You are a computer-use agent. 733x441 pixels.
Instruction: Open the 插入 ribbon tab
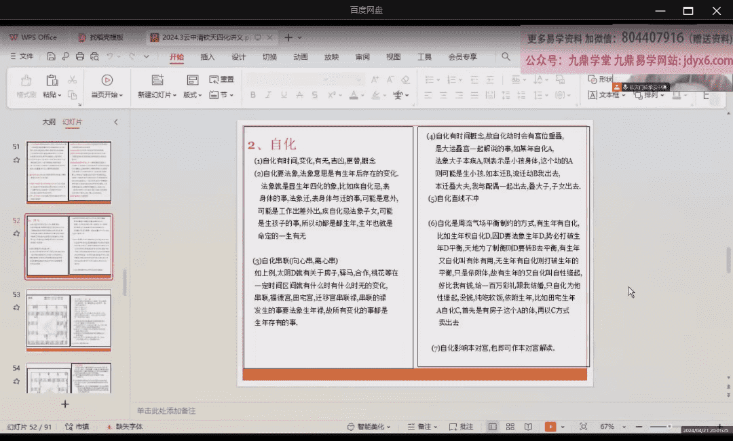pos(208,57)
